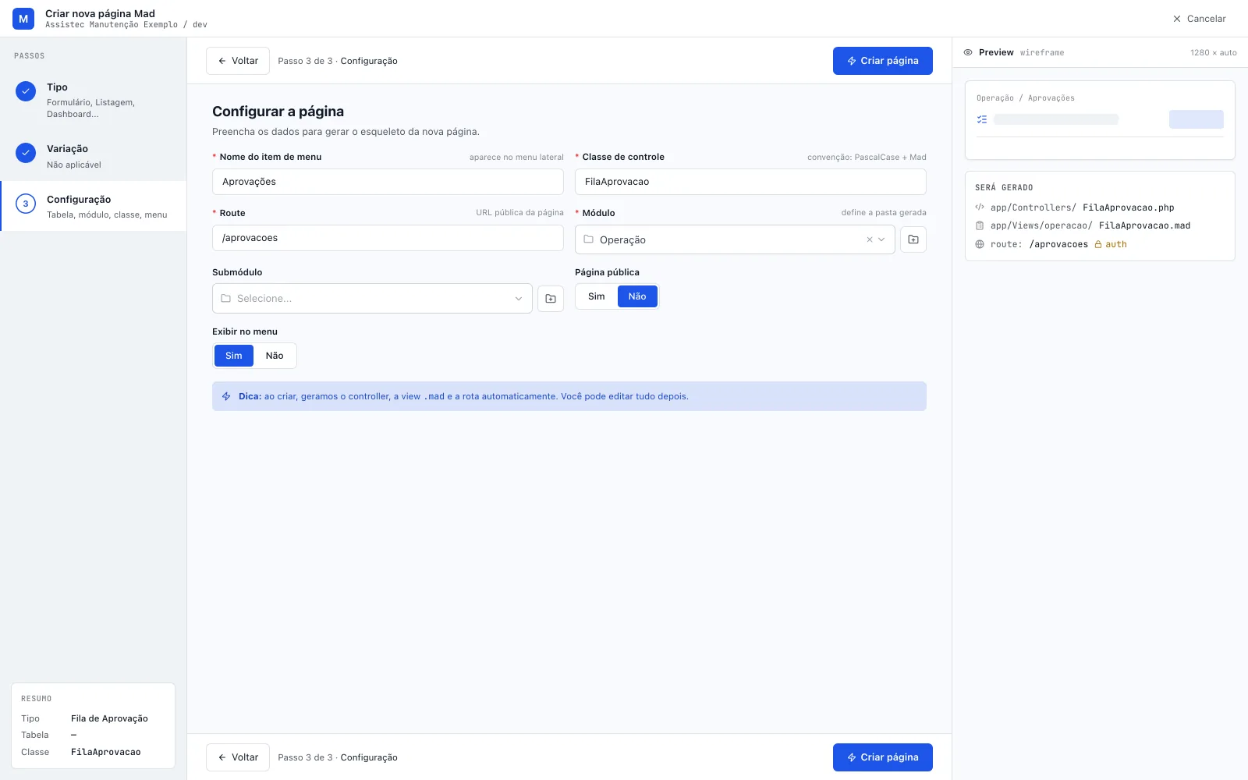The image size is (1248, 780).
Task: Set Exibir no menu to Não
Action: (x=275, y=356)
